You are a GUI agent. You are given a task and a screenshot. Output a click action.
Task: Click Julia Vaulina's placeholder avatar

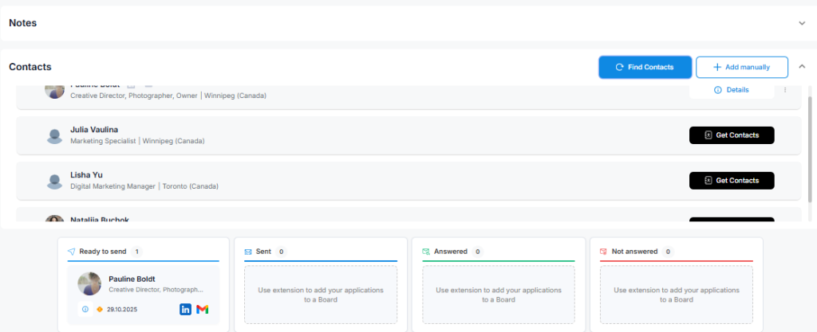point(55,135)
